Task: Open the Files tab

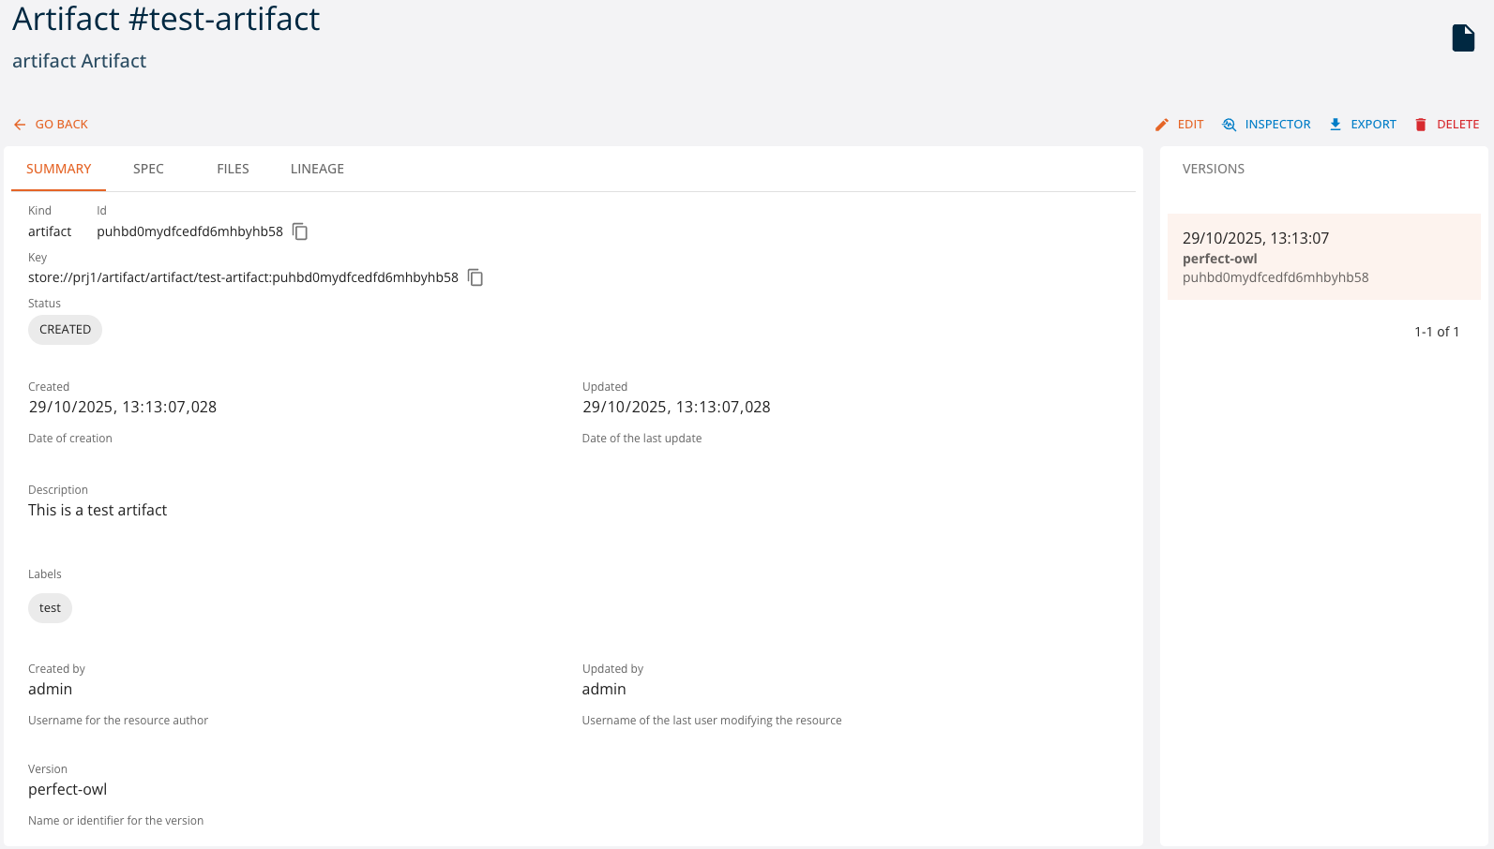Action: click(233, 169)
